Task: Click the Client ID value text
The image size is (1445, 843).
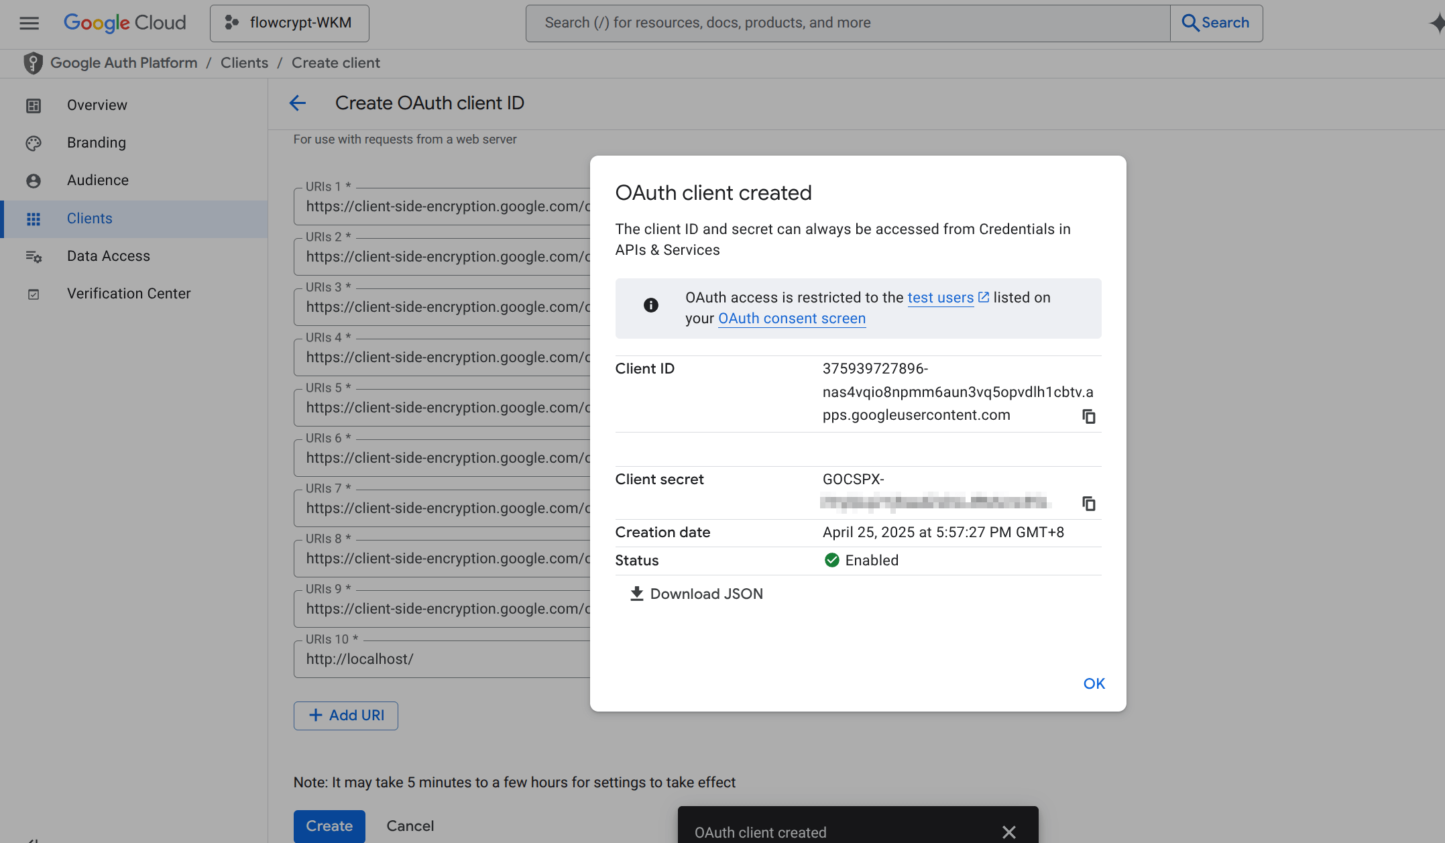Action: [x=958, y=392]
